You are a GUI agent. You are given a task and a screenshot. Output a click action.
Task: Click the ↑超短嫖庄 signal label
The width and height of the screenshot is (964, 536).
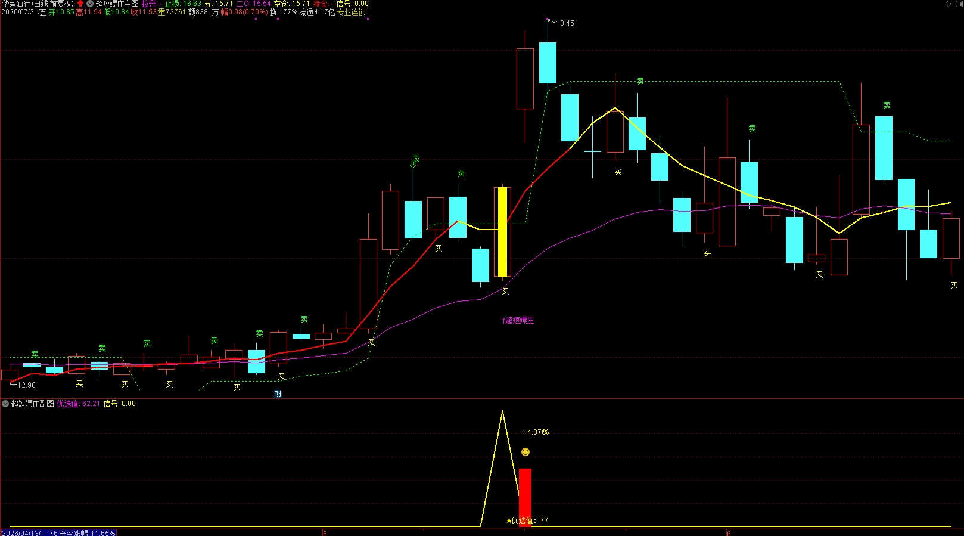pos(518,320)
